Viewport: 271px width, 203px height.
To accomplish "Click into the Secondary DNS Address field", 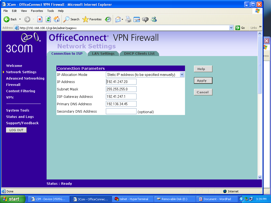I will click(121, 112).
